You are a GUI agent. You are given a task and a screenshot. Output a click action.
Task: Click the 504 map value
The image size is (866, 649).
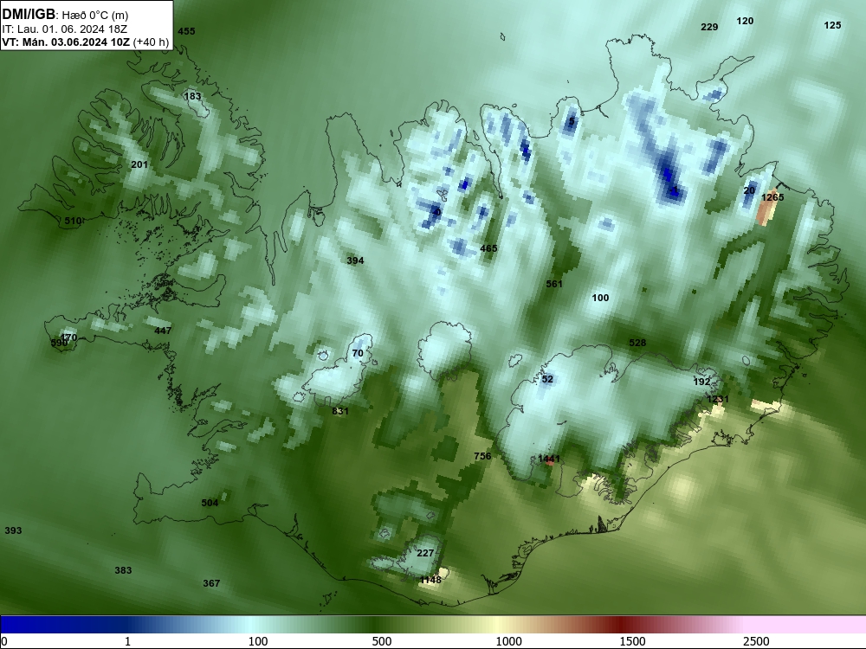coord(210,503)
